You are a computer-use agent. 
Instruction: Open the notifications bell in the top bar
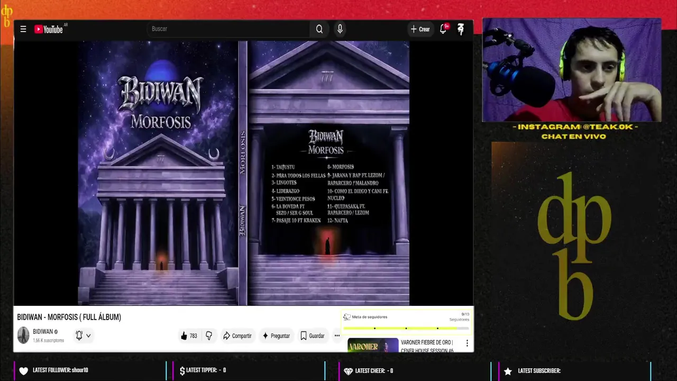coord(444,29)
